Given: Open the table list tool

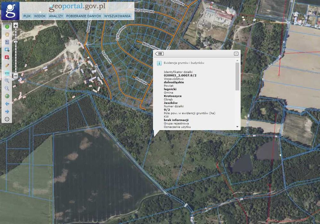Looking at the screenshot, I should (7, 42).
